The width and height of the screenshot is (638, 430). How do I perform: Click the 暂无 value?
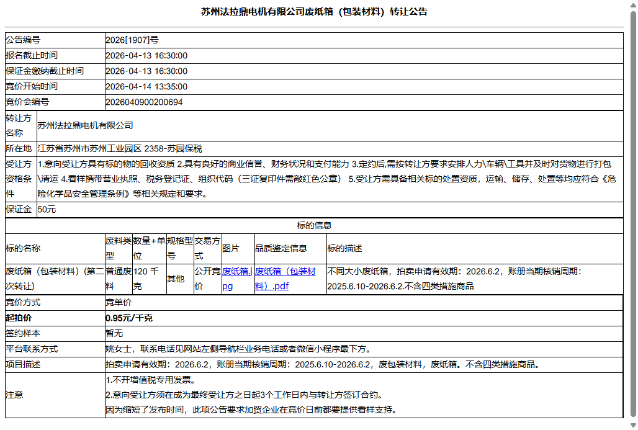(x=114, y=333)
